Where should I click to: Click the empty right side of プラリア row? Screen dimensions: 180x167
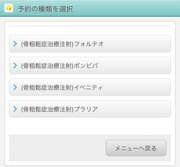click(134, 109)
